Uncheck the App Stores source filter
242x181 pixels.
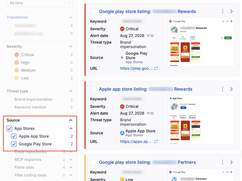point(9,128)
